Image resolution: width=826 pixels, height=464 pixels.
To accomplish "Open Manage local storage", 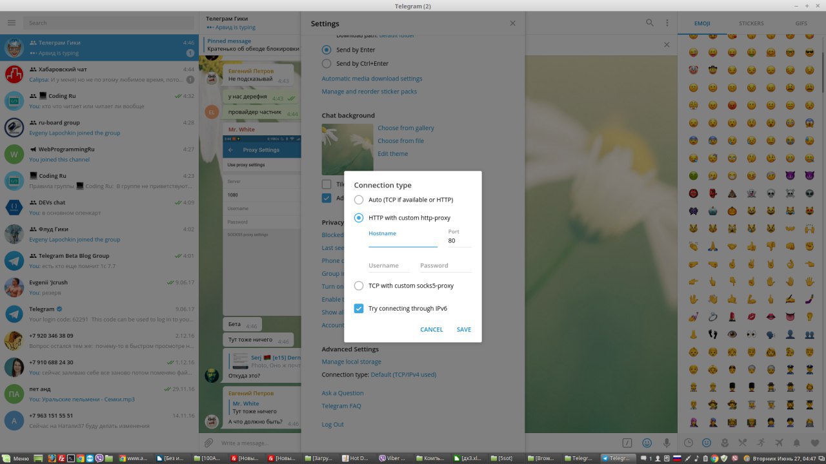I will point(352,362).
